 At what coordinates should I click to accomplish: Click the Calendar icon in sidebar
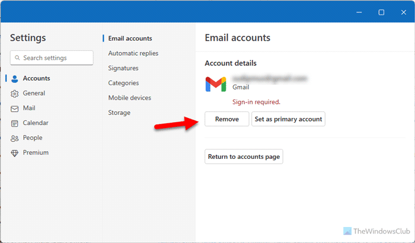tap(15, 123)
